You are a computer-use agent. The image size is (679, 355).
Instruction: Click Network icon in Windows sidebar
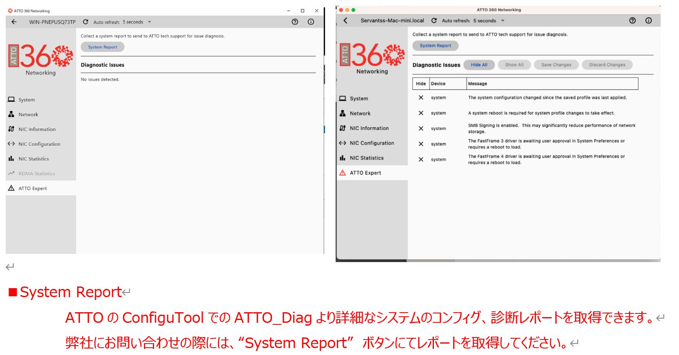coord(11,115)
